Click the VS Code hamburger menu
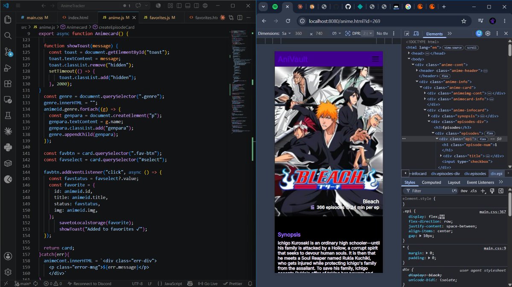Screen dimensions: 512x287 pyautogui.click(x=18, y=6)
